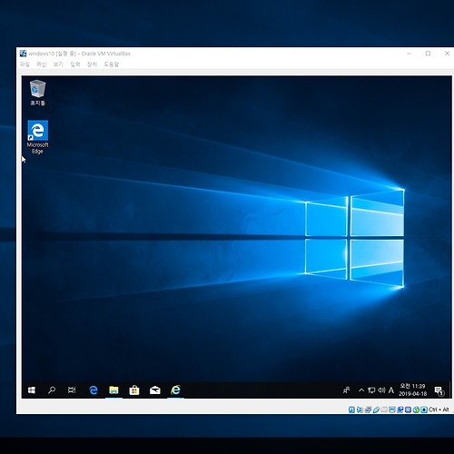This screenshot has height=454, width=454.
Task: Toggle the IME input mode 'A' indicator
Action: [391, 390]
